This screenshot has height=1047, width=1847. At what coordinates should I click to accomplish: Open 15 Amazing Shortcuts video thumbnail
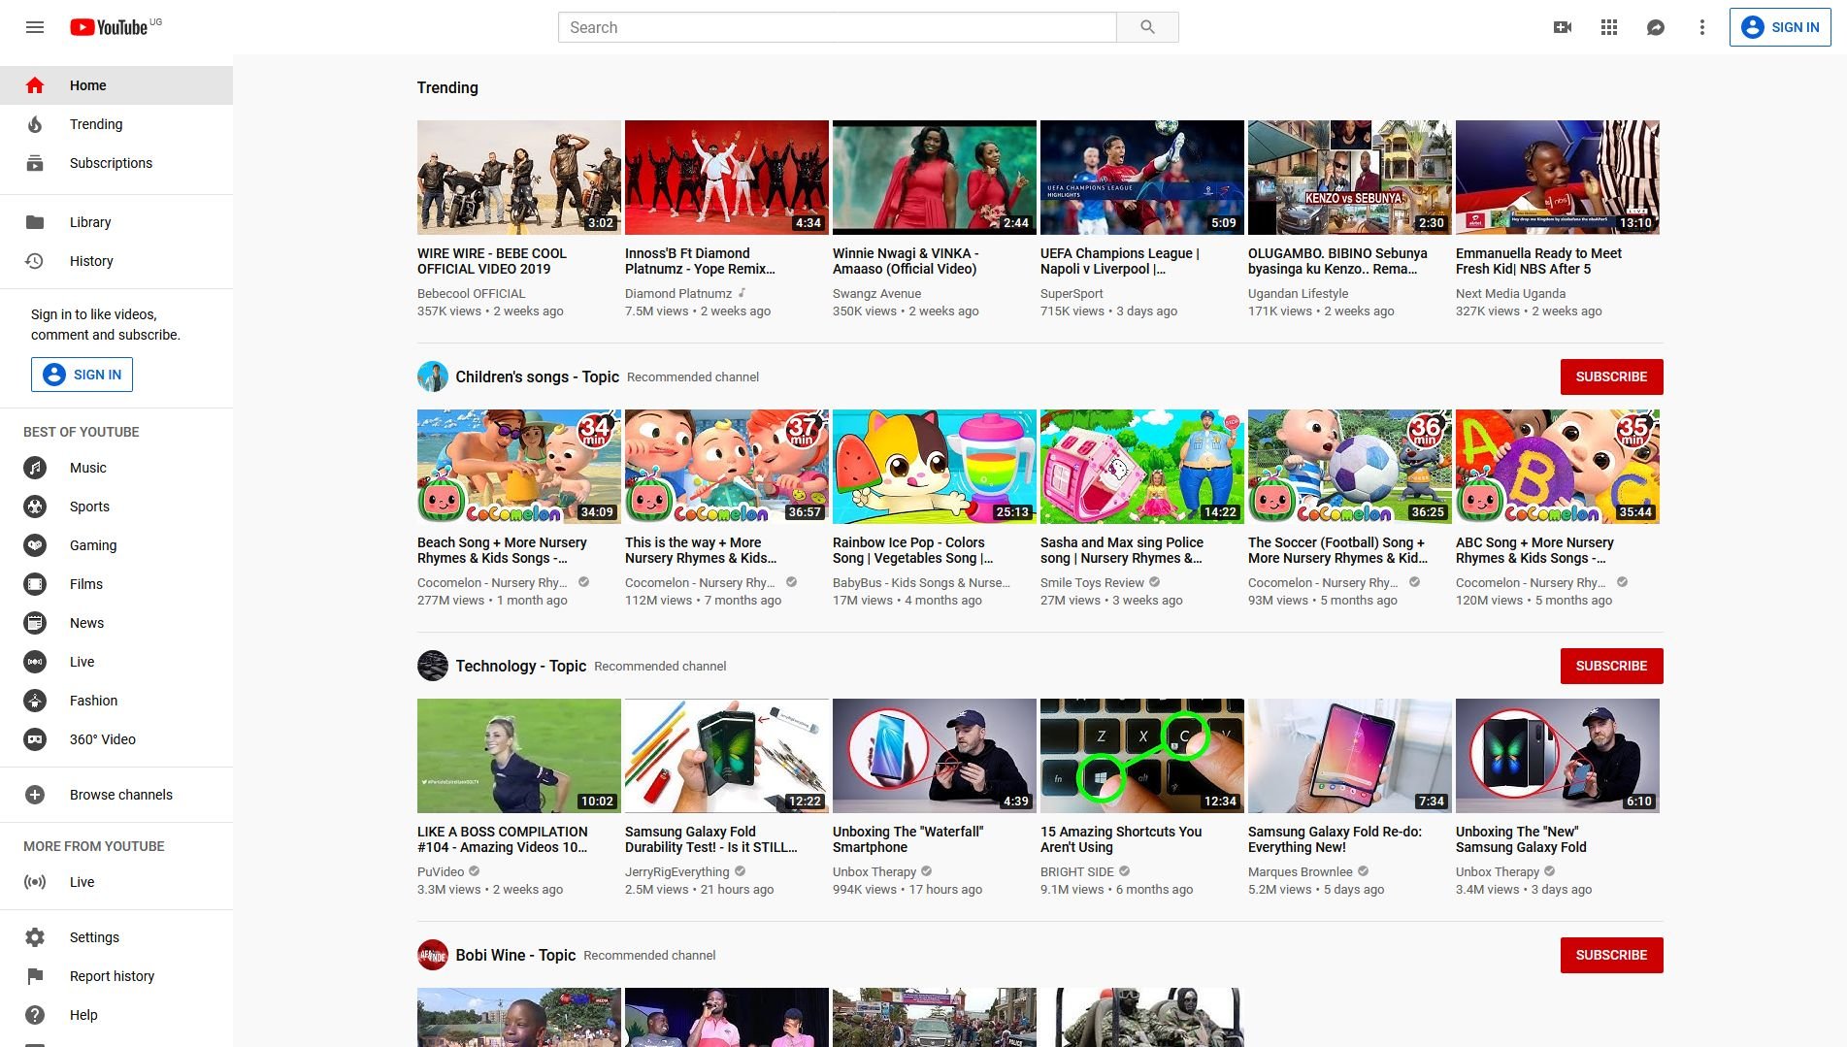[1142, 756]
